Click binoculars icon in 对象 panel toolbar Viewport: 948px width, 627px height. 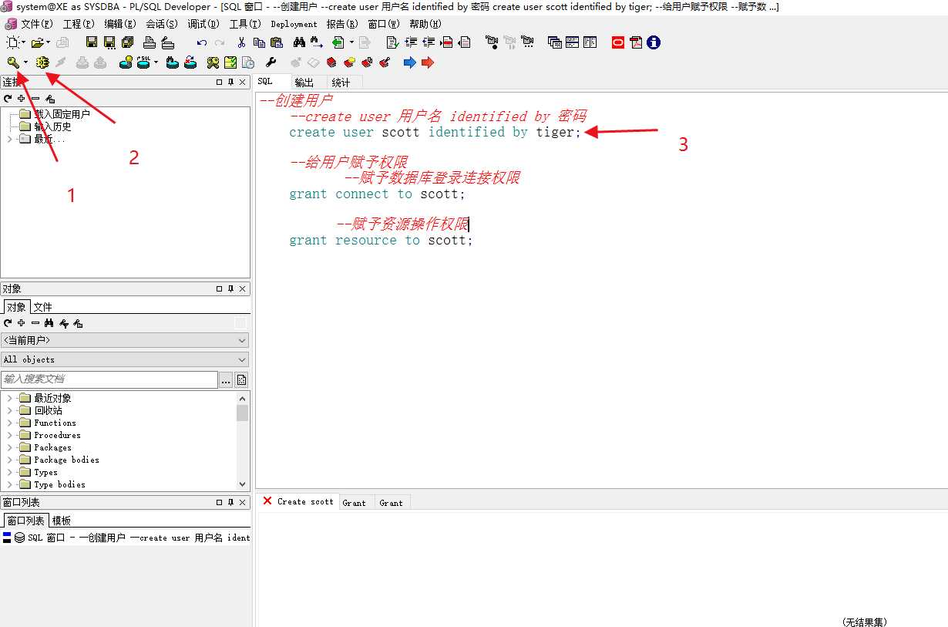pyautogui.click(x=49, y=323)
